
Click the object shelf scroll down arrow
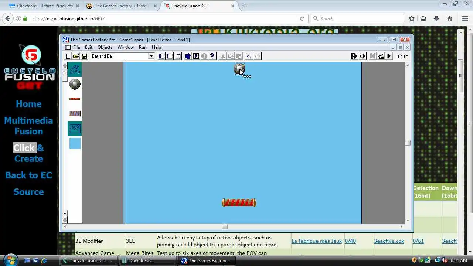tap(65, 214)
